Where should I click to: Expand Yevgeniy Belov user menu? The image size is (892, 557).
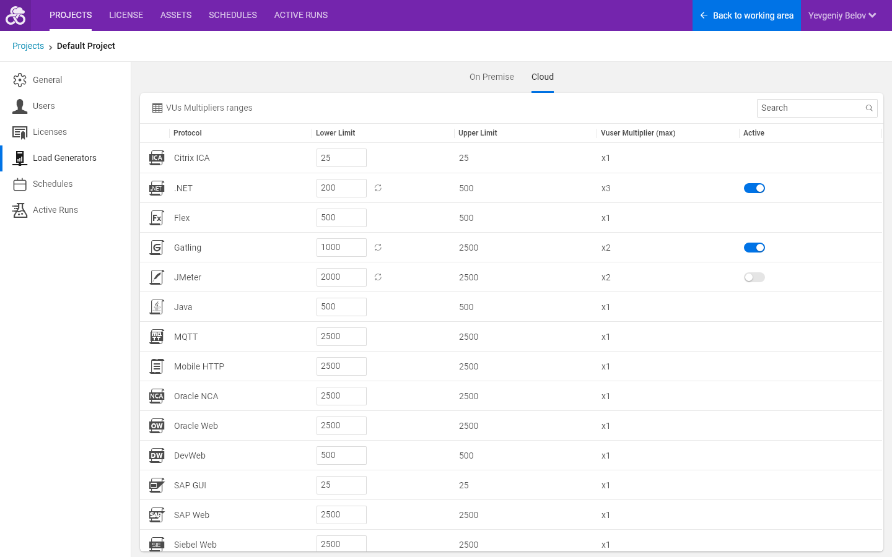[x=842, y=15]
